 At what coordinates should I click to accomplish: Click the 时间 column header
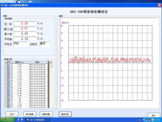37,62
